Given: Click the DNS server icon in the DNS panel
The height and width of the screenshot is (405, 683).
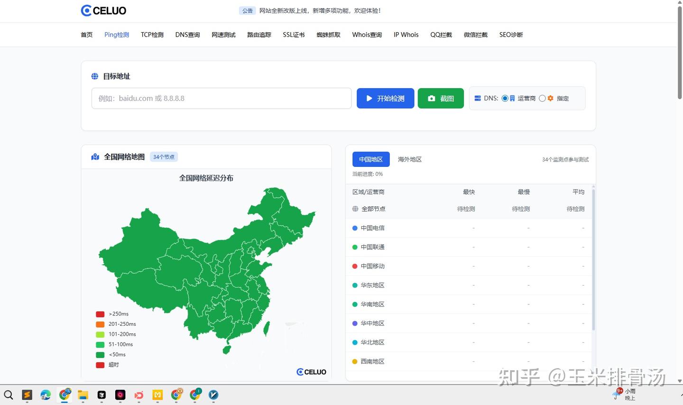Looking at the screenshot, I should click(x=477, y=98).
